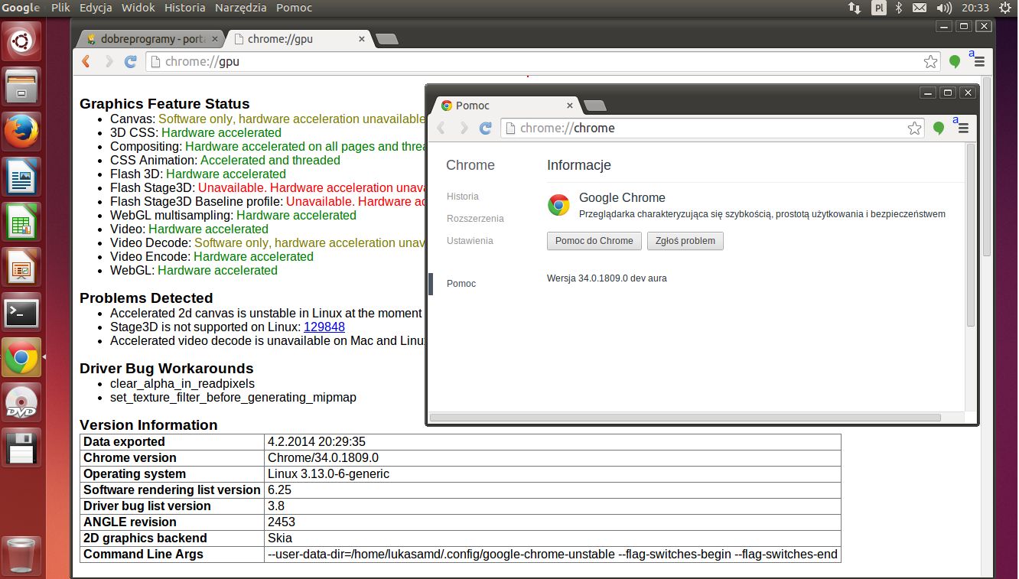Image resolution: width=1019 pixels, height=579 pixels.
Task: Click forward arrow in the chrome://gpu window
Action: (109, 61)
